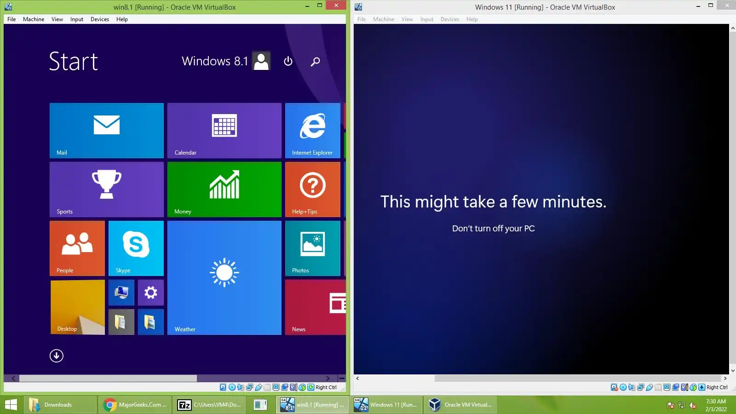
Task: Switch to win8.1 [Running] taskbar button
Action: [312, 405]
